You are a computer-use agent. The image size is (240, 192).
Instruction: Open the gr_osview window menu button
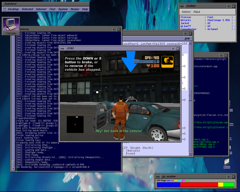pos(158,176)
